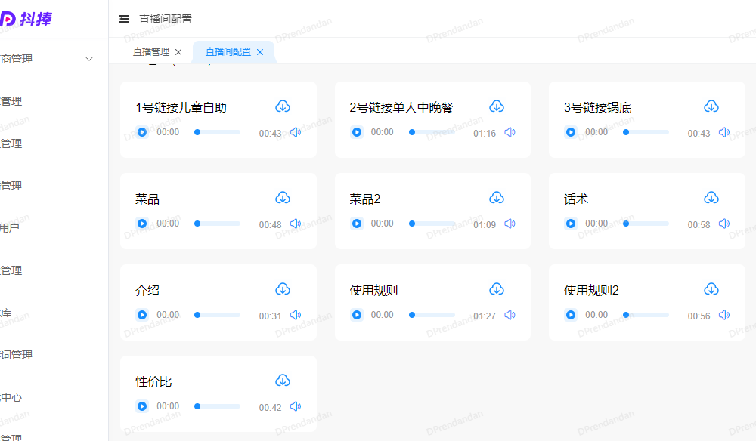The image size is (756, 441).
Task: Click download icon on 使用规则2 card
Action: click(711, 289)
